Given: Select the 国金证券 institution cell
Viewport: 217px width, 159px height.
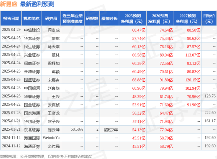Looking at the screenshot, I should pyautogui.click(x=32, y=105).
